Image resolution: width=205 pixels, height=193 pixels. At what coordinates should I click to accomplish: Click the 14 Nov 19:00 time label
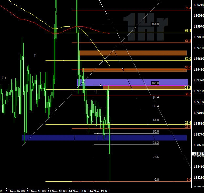click(99, 191)
